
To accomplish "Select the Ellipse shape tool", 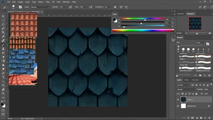I will (3, 85).
